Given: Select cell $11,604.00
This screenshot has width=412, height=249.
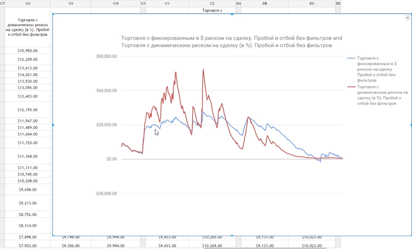Looking at the screenshot, I should coord(28,134).
